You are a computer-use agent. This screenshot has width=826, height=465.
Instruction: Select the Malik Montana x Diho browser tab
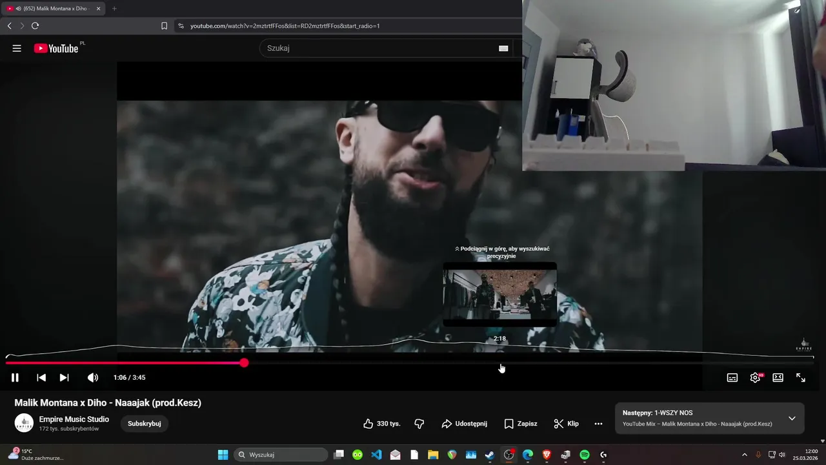click(54, 8)
